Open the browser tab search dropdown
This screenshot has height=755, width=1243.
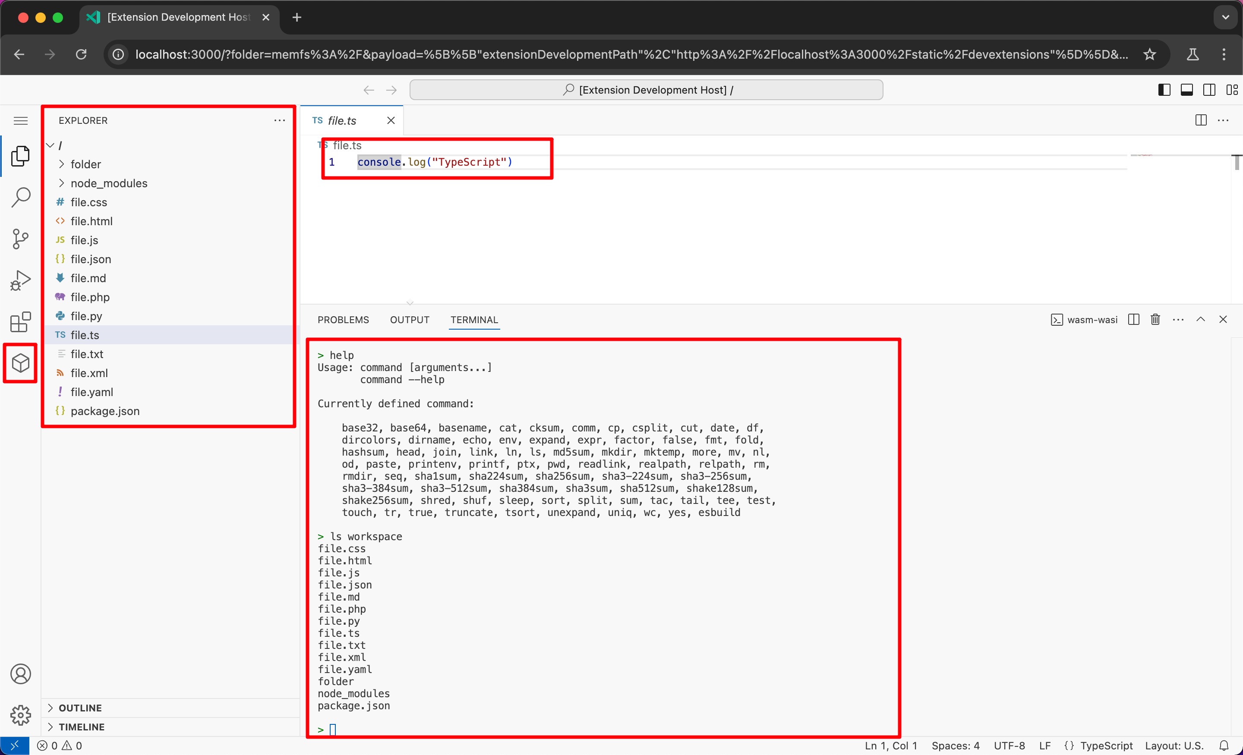[x=1225, y=17]
